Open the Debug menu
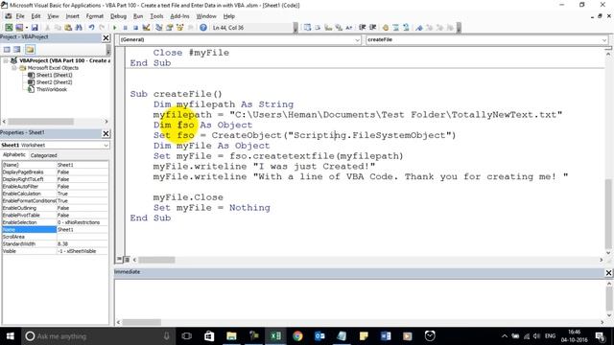Viewport: 614px width, 345px height. [118, 16]
